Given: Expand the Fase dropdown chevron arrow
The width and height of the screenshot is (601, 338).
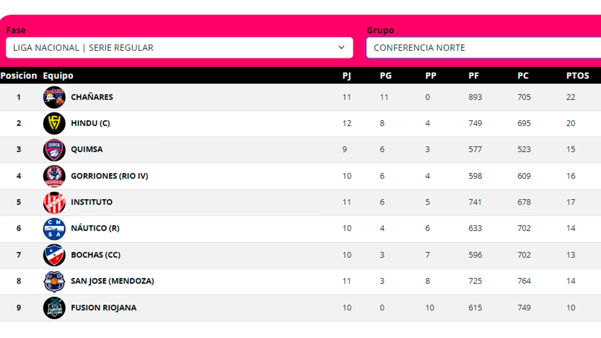Looking at the screenshot, I should (342, 48).
